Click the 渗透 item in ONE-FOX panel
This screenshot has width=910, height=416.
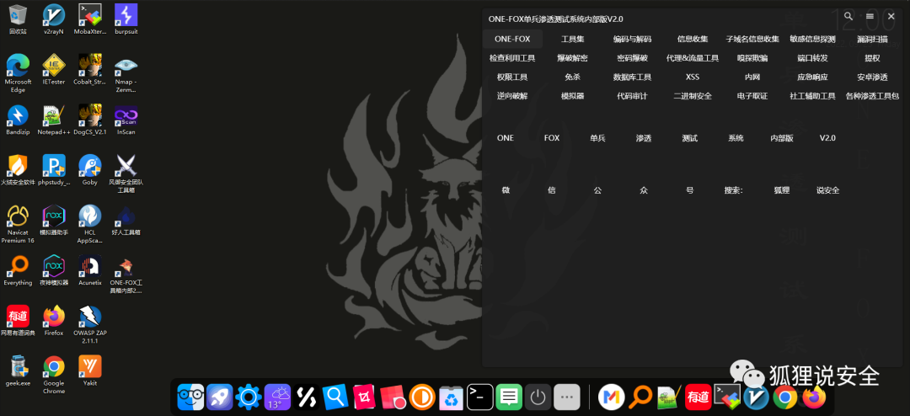click(644, 138)
